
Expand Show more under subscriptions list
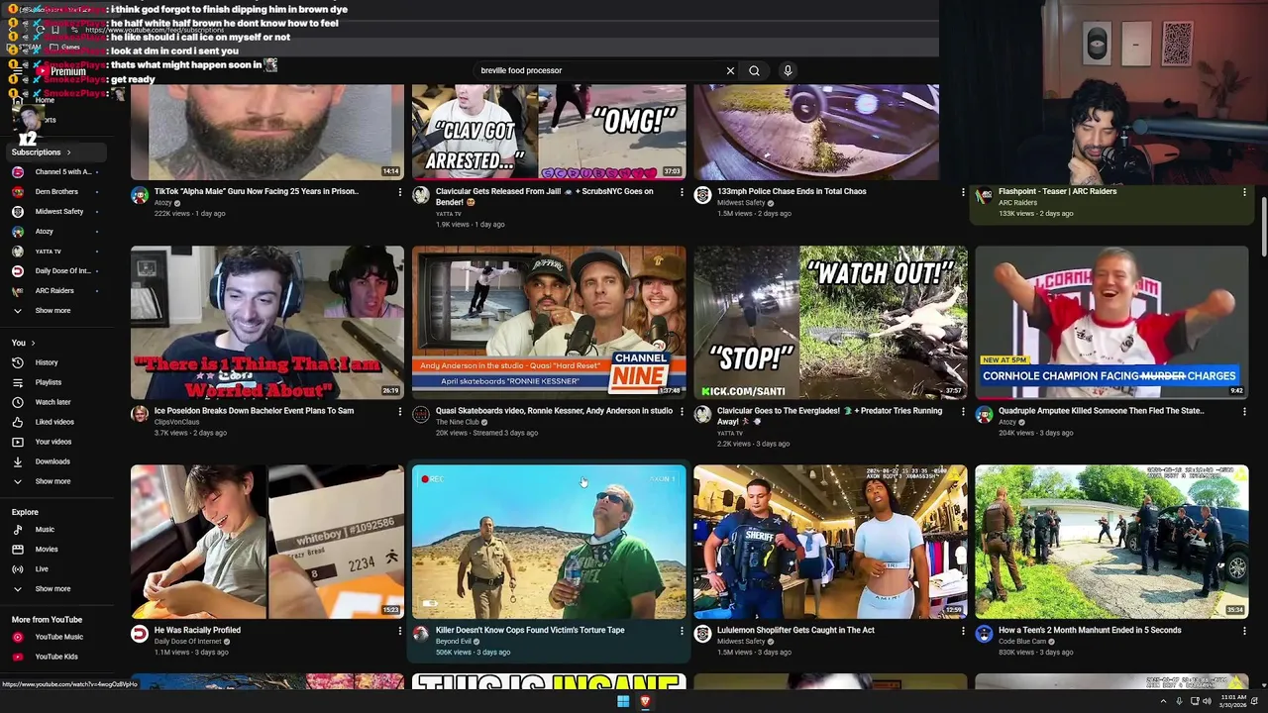(x=57, y=310)
